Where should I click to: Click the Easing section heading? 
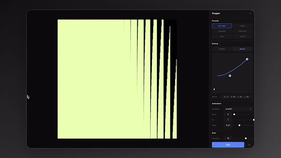click(215, 44)
